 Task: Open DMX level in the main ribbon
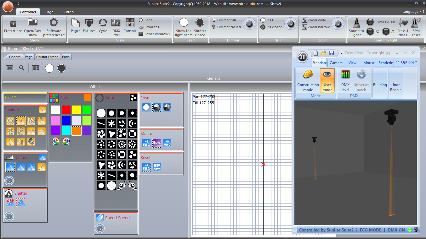(x=116, y=27)
